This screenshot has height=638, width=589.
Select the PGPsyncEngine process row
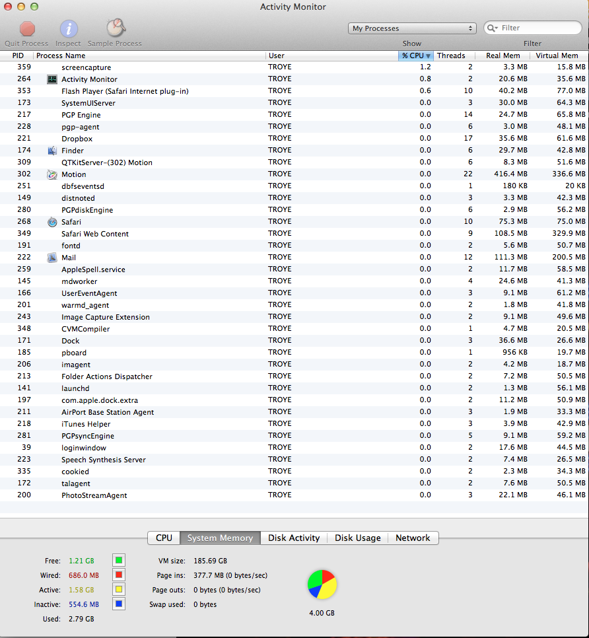pos(294,436)
